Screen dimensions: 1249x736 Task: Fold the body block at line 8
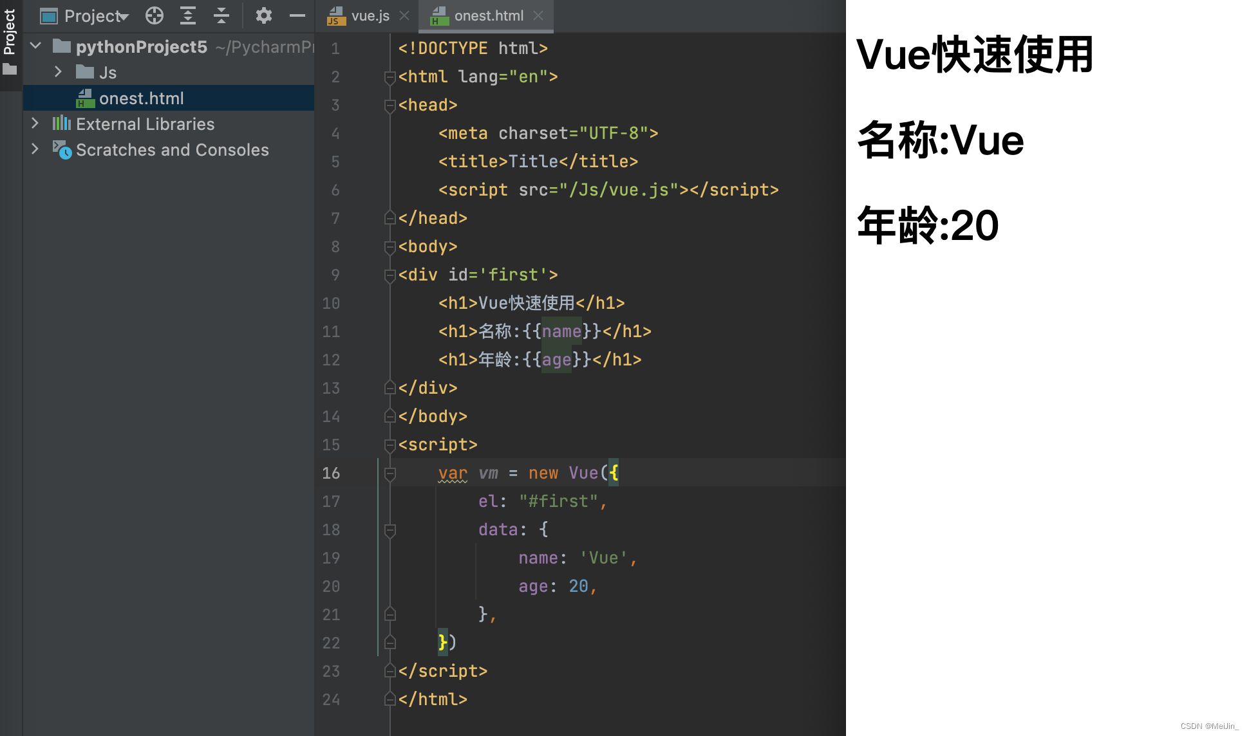[390, 247]
